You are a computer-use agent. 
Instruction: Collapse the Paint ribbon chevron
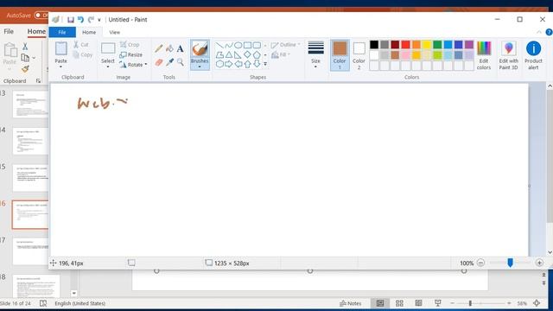pos(539,32)
